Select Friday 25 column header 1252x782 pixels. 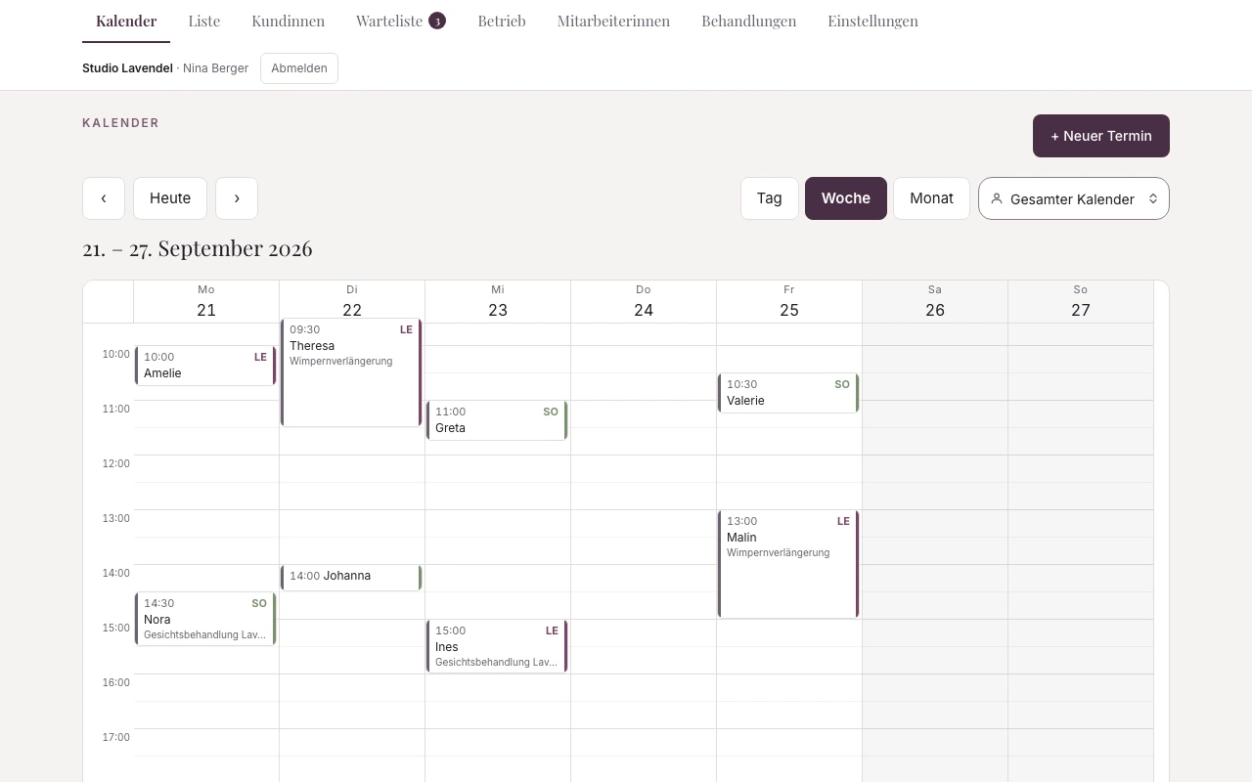pos(789,302)
